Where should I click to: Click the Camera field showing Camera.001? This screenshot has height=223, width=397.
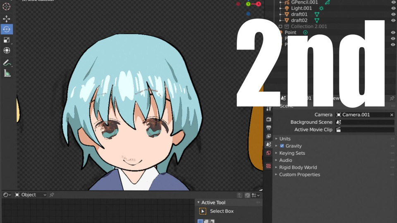pos(365,115)
